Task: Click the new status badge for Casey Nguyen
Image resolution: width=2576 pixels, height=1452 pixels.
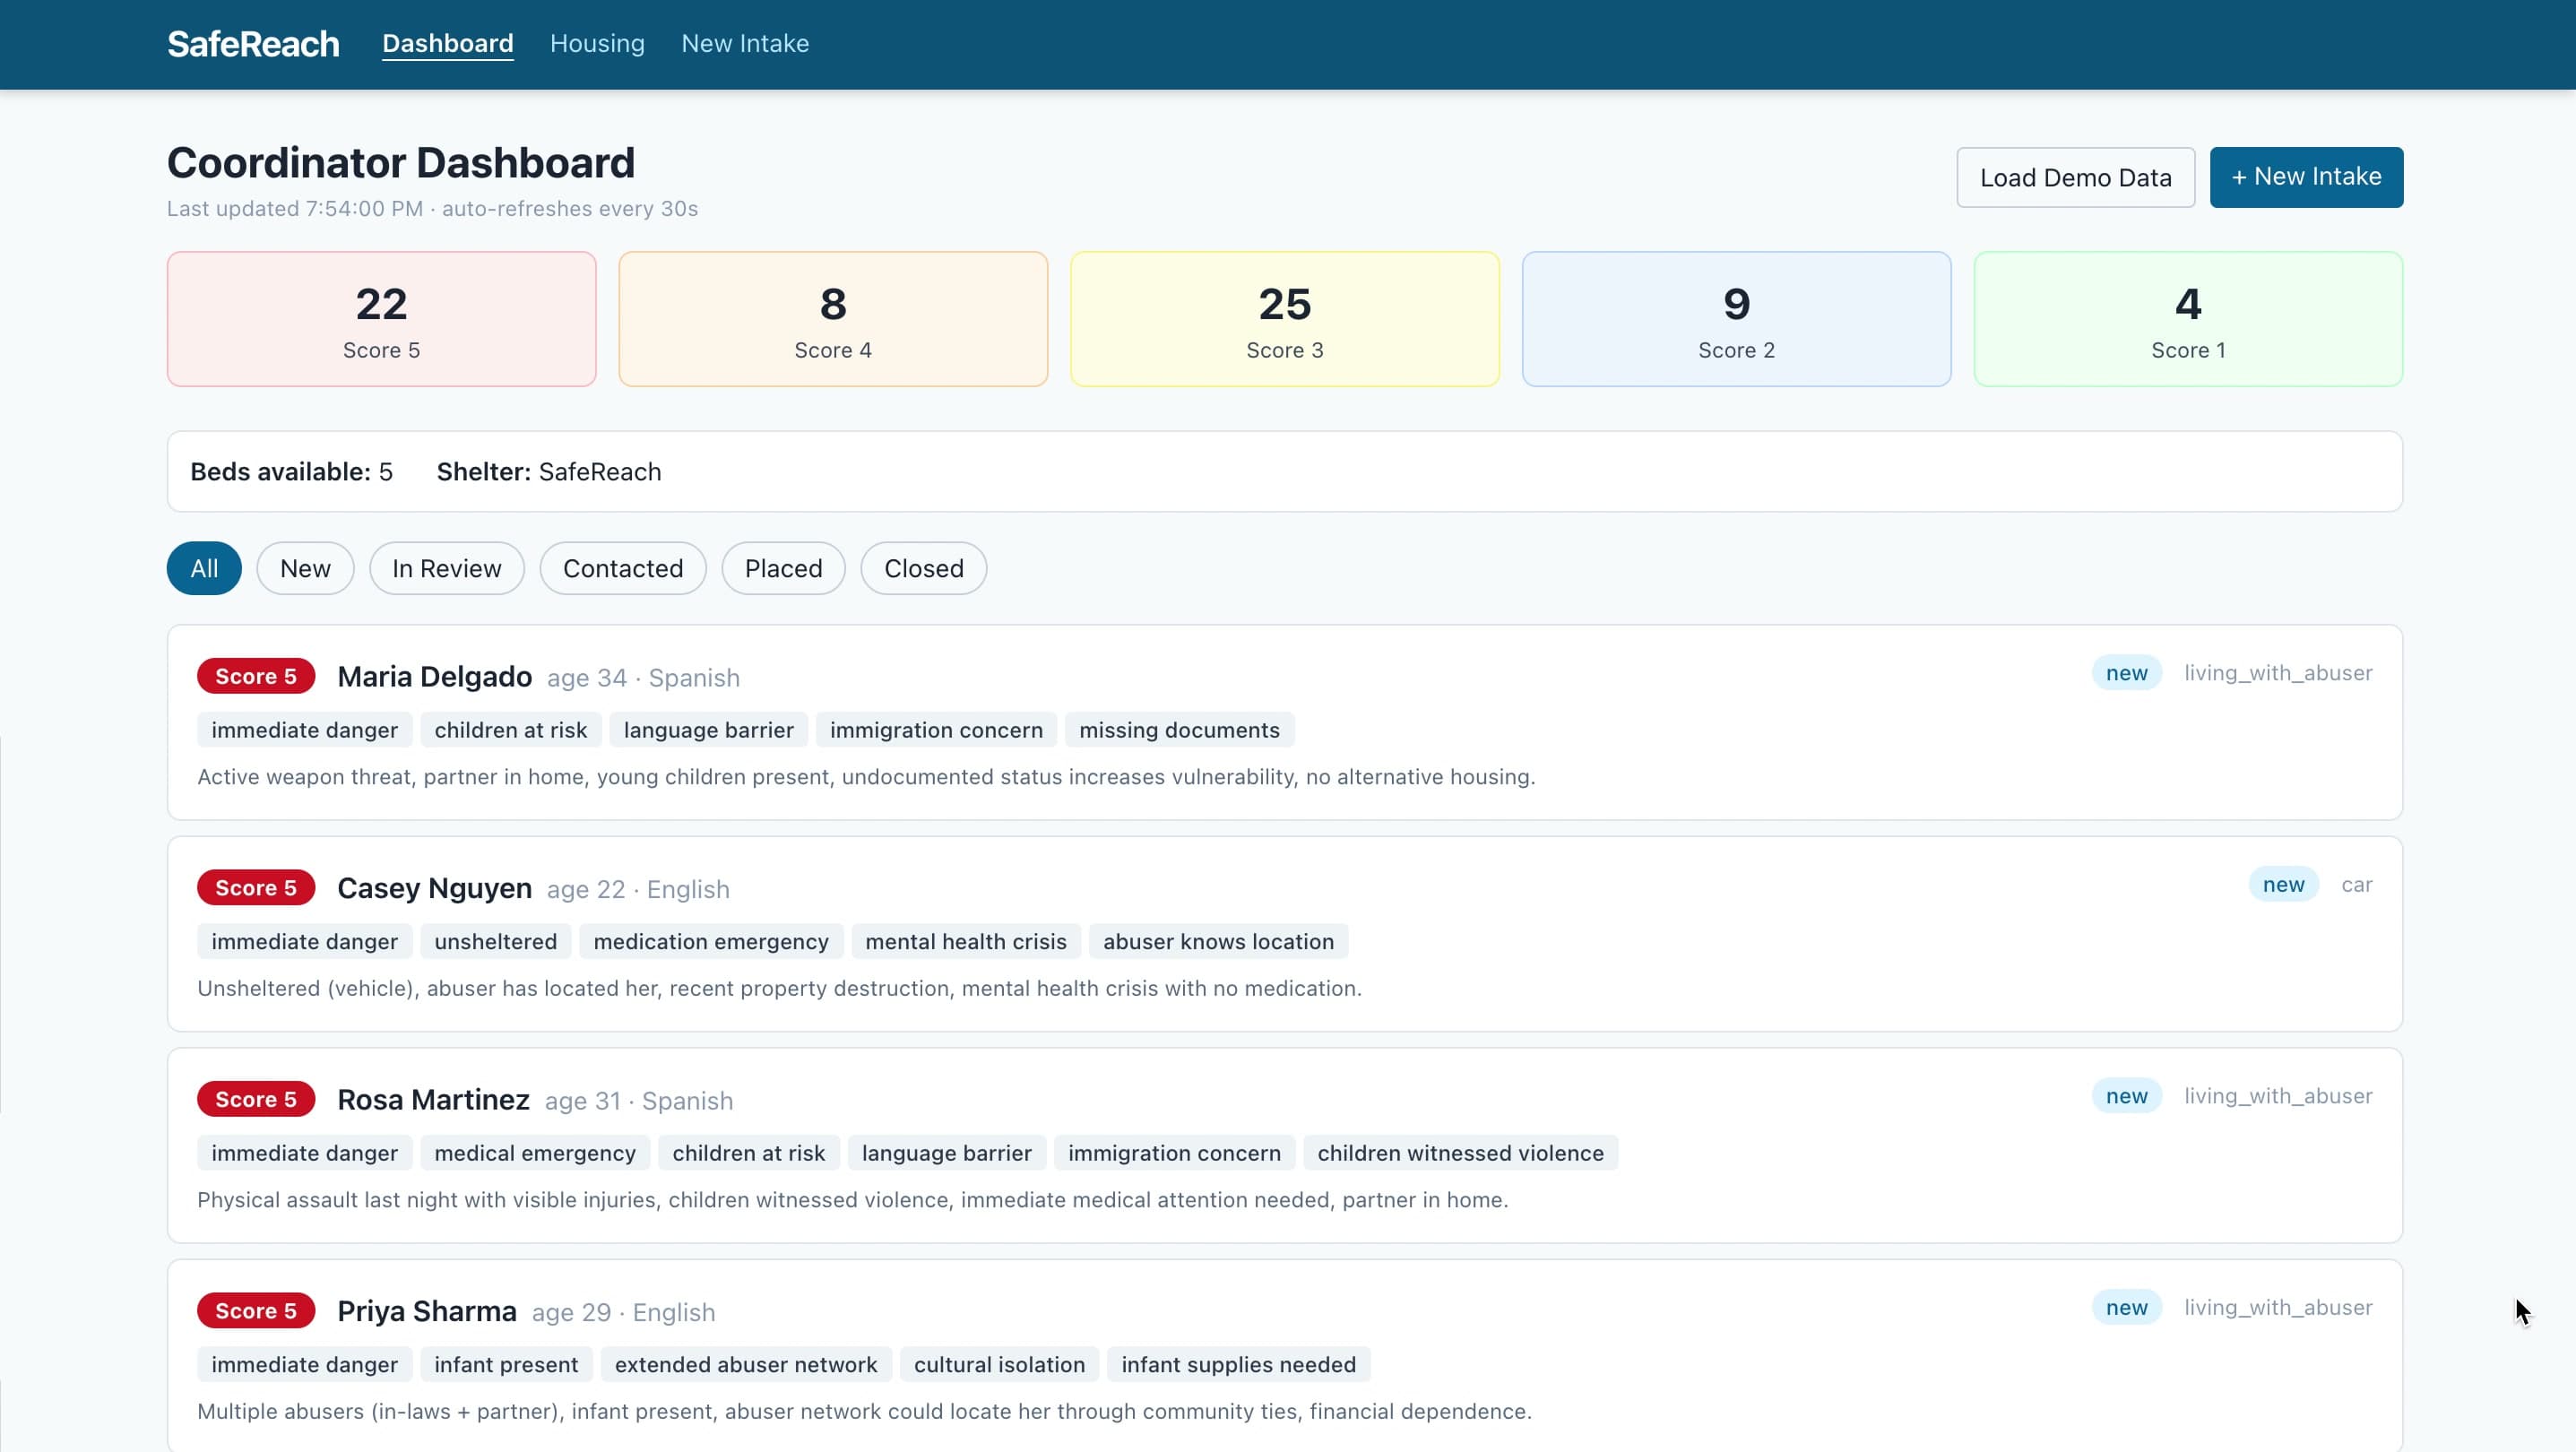Action: [x=2283, y=885]
